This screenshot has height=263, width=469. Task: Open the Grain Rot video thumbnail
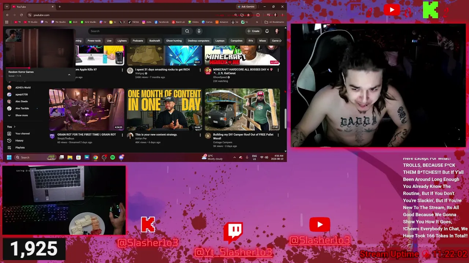87,109
